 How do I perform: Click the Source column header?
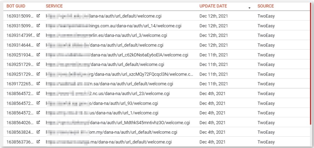265,6
